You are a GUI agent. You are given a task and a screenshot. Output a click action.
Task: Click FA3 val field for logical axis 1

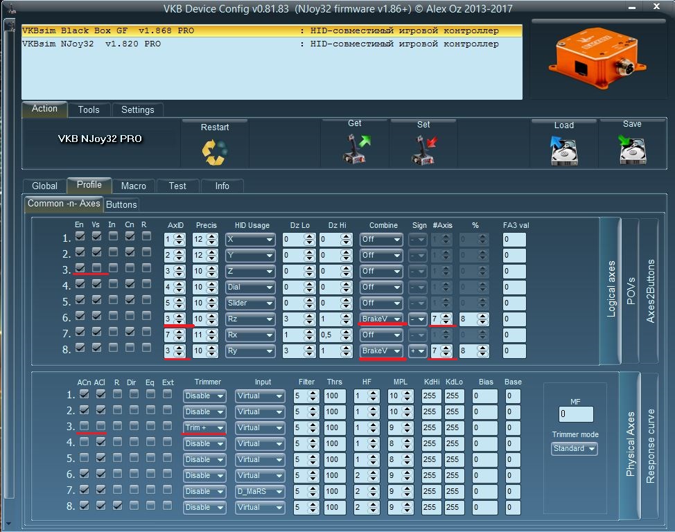514,240
